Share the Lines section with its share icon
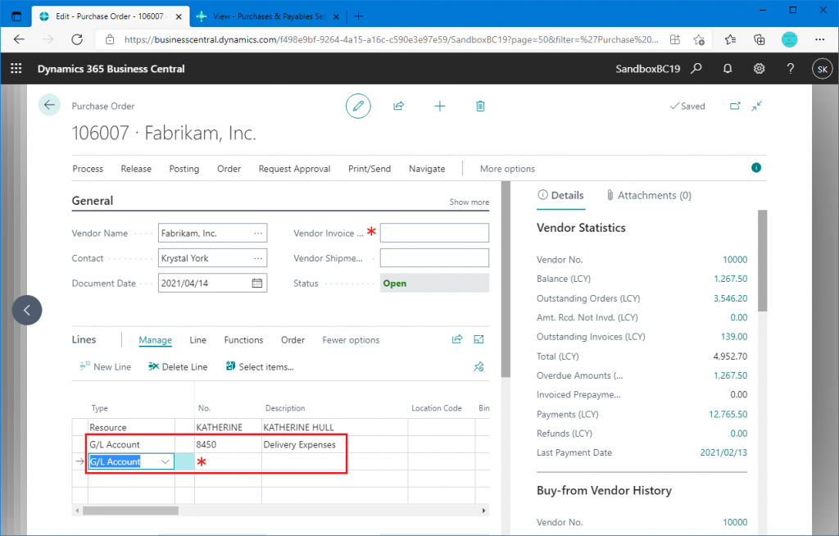This screenshot has width=839, height=536. point(457,339)
